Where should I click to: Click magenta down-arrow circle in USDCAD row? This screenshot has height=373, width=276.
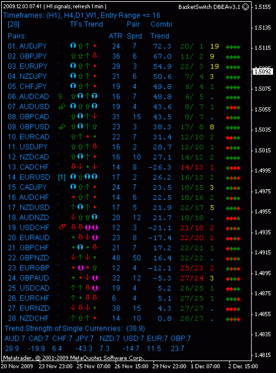95,288
